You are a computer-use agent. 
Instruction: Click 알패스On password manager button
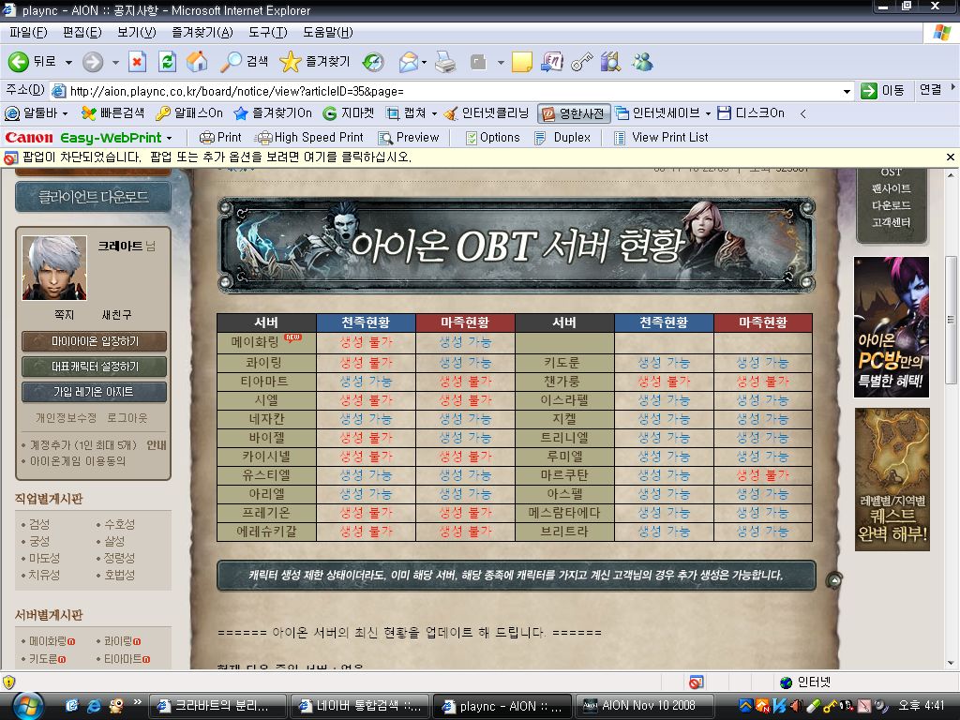point(189,113)
